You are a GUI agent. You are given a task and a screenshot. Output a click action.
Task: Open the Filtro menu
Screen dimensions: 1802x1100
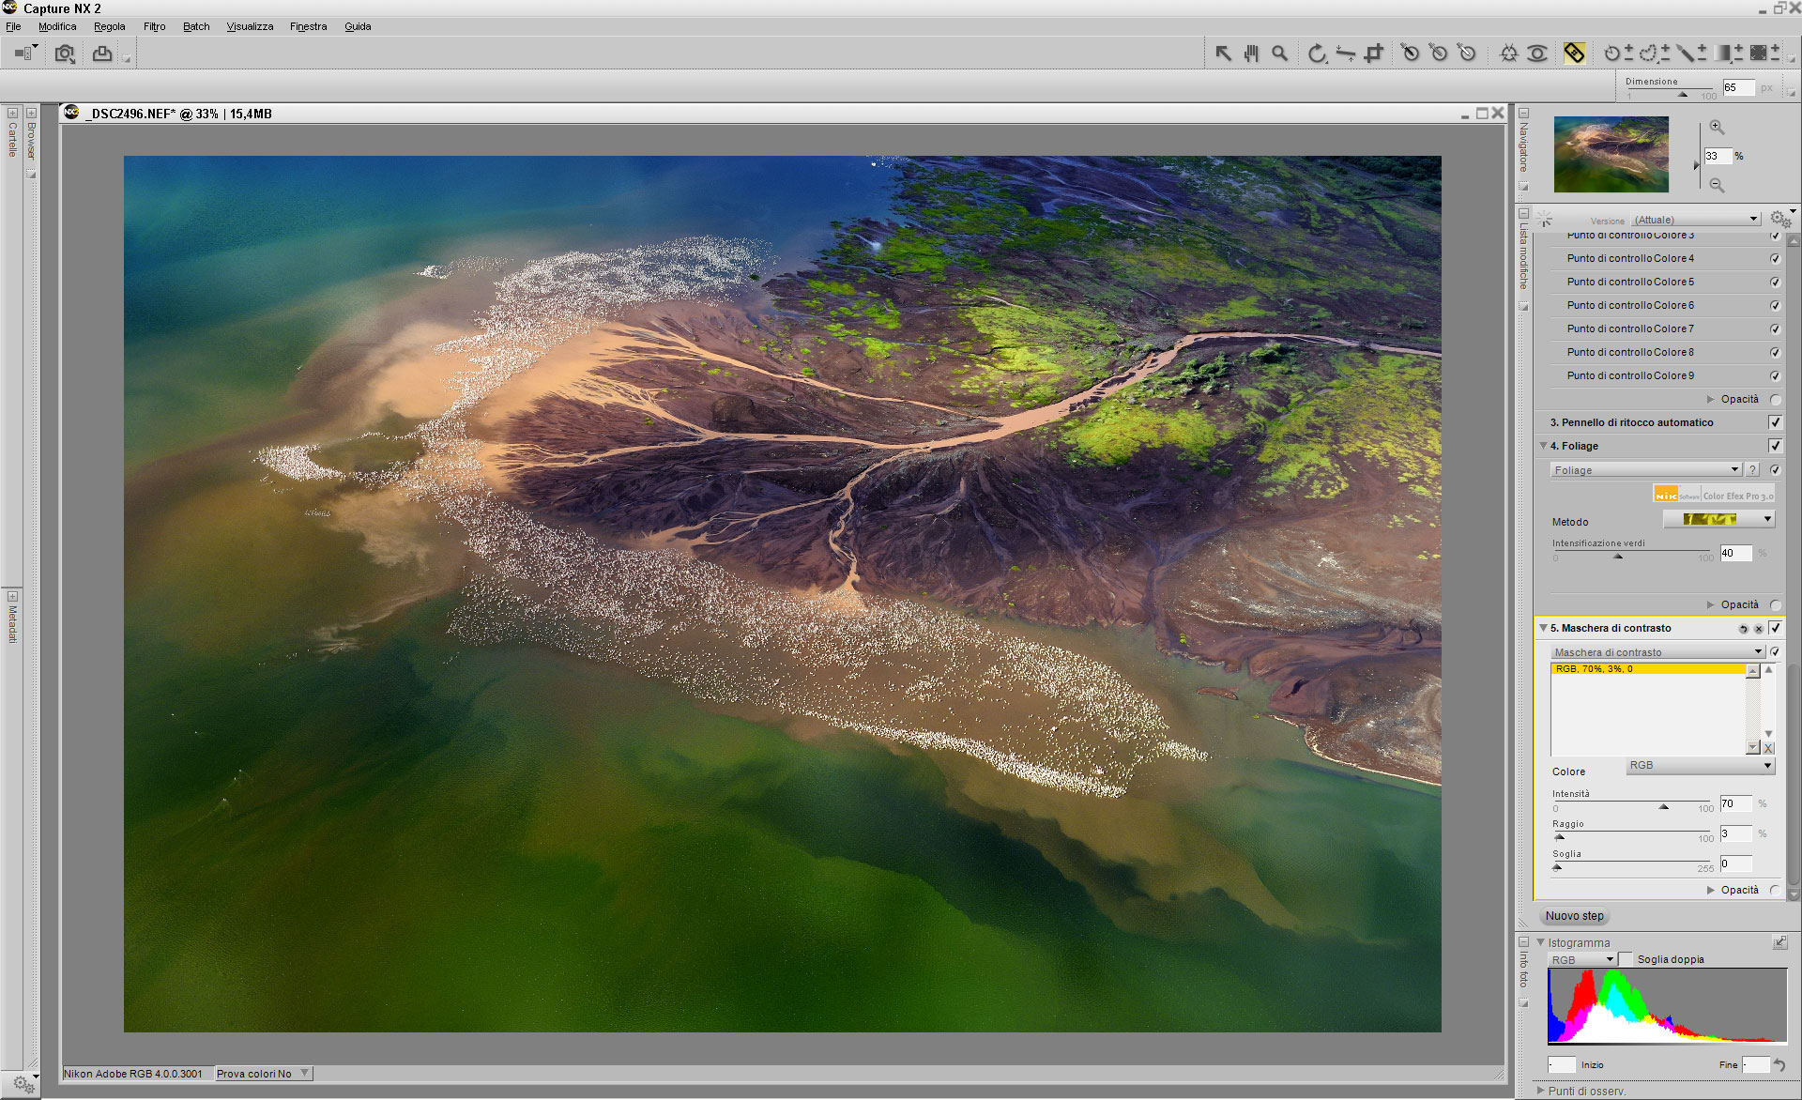click(x=154, y=26)
